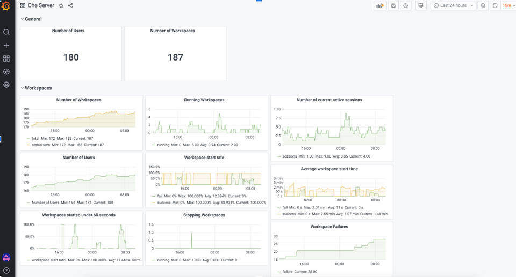This screenshot has width=516, height=277.
Task: Open Configuration gear in sidebar
Action: coord(6,85)
